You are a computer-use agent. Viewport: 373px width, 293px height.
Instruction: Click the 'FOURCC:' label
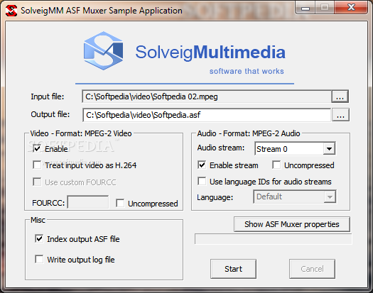[48, 203]
